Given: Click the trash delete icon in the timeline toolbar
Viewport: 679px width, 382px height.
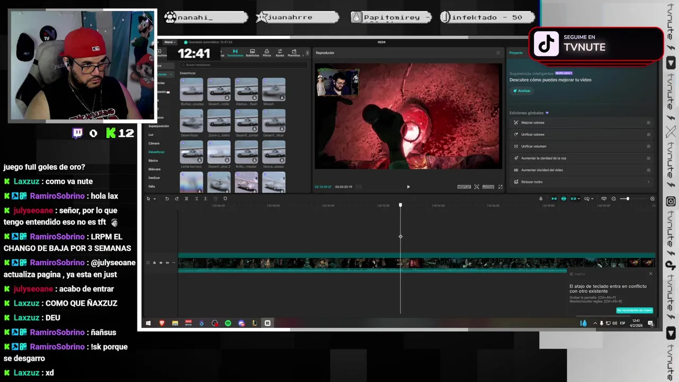Looking at the screenshot, I should (215, 198).
